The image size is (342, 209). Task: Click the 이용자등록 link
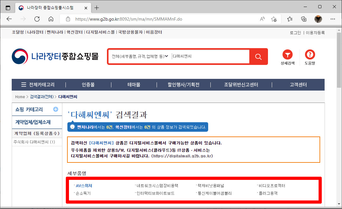tap(315, 33)
